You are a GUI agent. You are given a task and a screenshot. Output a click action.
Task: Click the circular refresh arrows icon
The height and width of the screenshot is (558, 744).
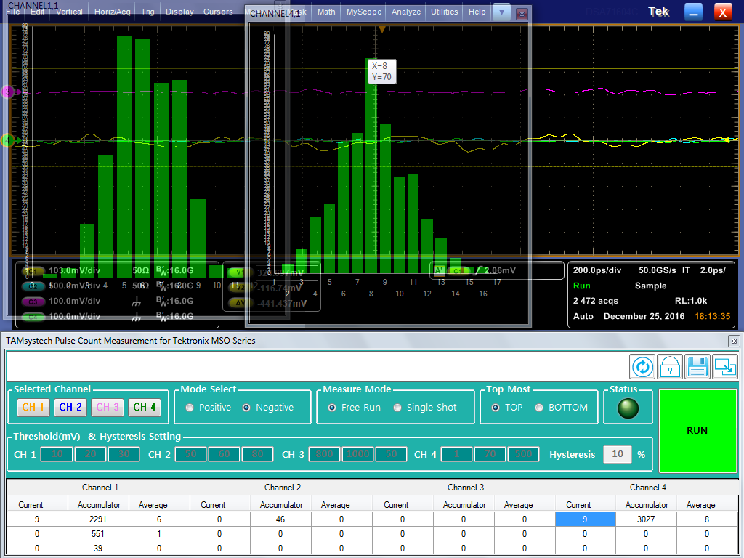pos(642,367)
